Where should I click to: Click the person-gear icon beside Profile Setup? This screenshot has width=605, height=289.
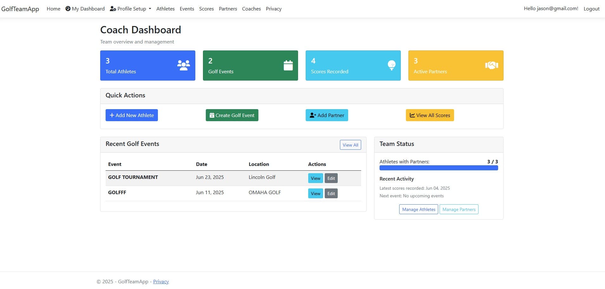pyautogui.click(x=113, y=9)
